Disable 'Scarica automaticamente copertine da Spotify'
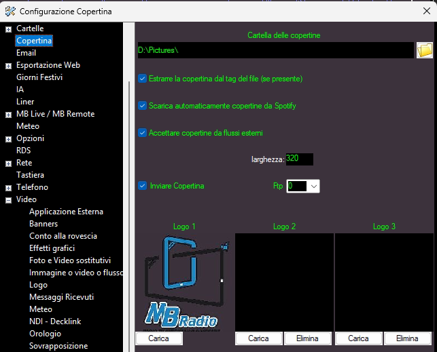The width and height of the screenshot is (437, 352). point(143,106)
